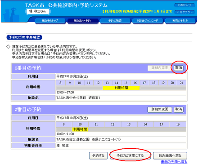Click the ログアウト button with × icon
This screenshot has width=198, height=164.
pyautogui.click(x=184, y=12)
